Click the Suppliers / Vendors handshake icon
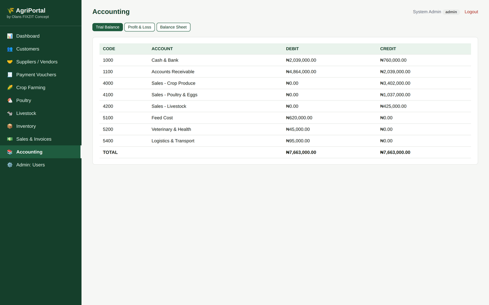 coord(10,62)
